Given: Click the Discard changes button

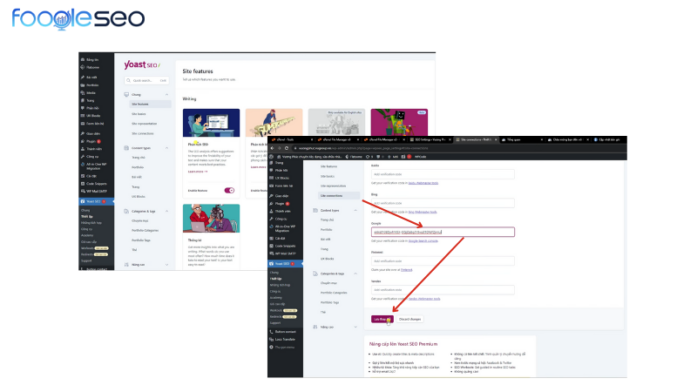Looking at the screenshot, I should coord(410,320).
